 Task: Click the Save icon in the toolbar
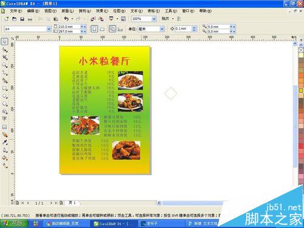click(x=22, y=19)
